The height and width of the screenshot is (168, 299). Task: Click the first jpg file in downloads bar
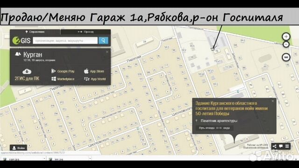point(14,159)
